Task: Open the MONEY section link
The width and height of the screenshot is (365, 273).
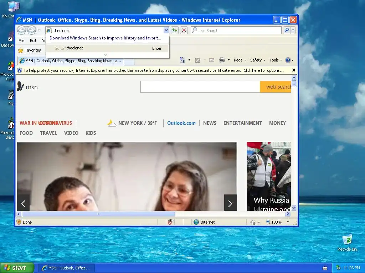Action: pyautogui.click(x=277, y=123)
